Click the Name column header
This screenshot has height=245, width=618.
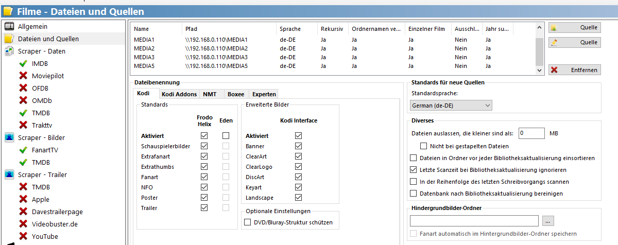tap(157, 29)
